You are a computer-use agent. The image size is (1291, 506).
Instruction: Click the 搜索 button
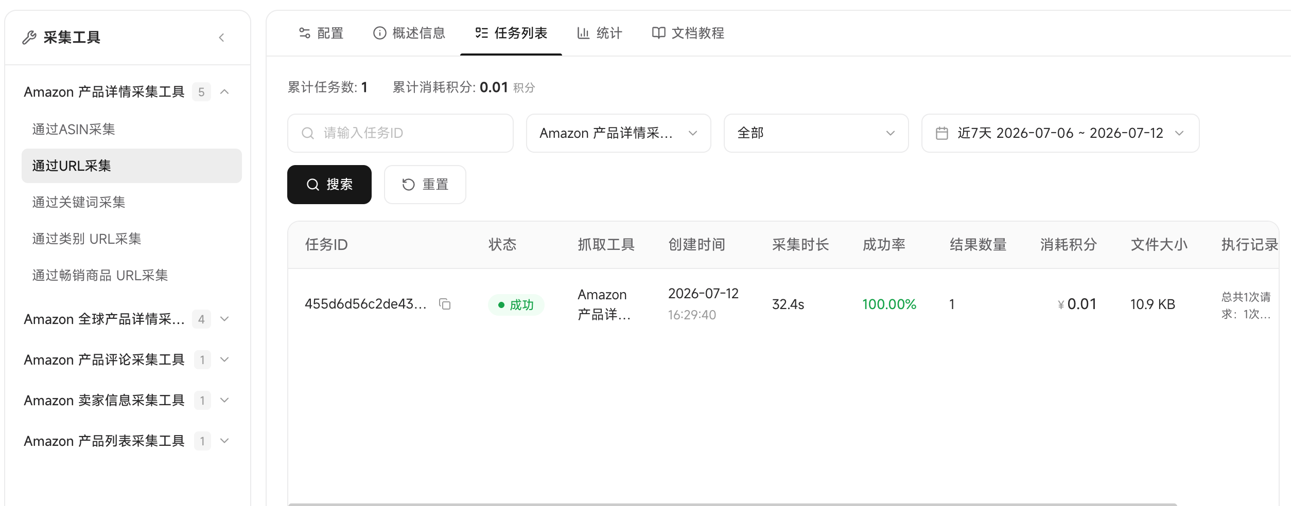coord(329,185)
